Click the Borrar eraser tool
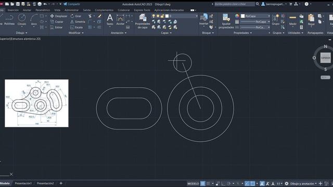This screenshot has width=333, height=187. tap(99, 16)
